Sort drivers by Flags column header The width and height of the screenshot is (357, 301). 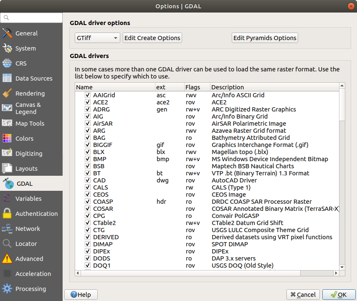[197, 87]
